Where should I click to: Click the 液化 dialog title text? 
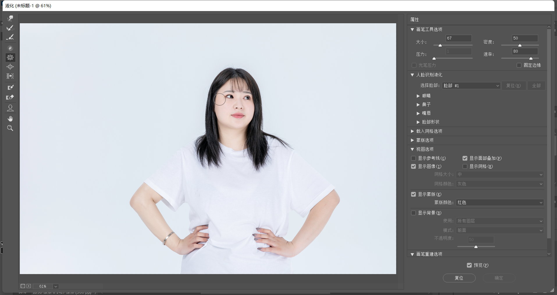tap(28, 6)
